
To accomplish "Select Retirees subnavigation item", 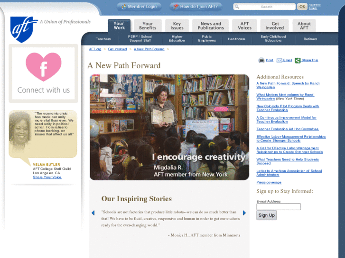I will coord(310,39).
